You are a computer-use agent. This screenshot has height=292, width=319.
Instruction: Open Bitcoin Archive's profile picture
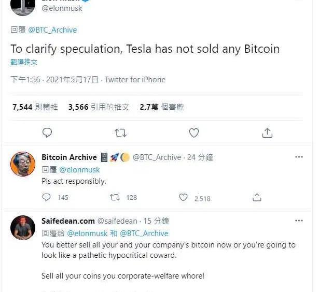(x=23, y=165)
